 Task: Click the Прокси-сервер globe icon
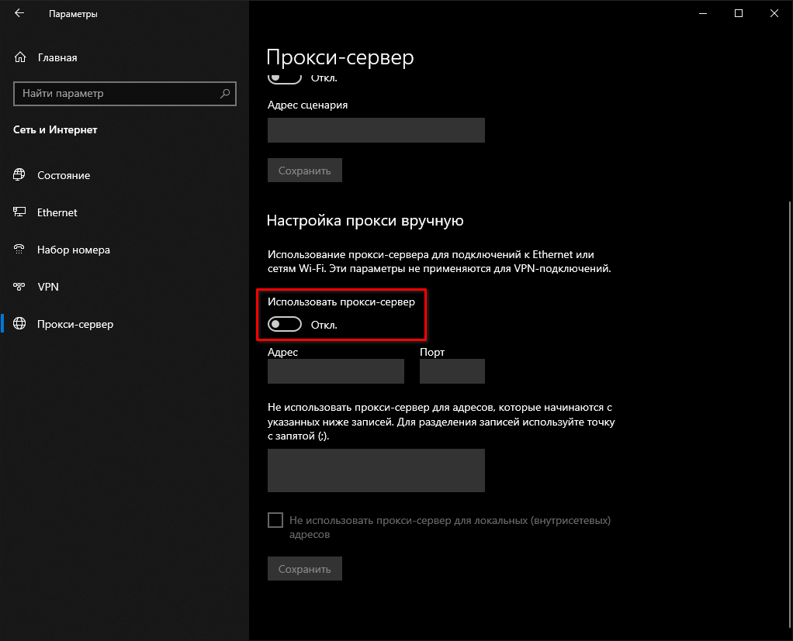[19, 324]
